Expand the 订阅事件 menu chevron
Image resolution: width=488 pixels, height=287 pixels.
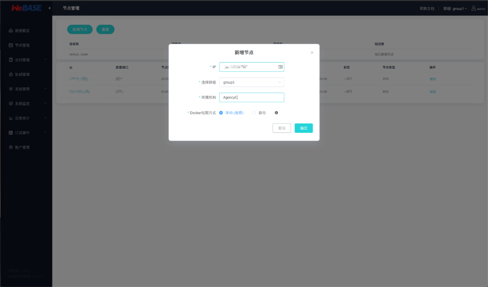click(46, 132)
